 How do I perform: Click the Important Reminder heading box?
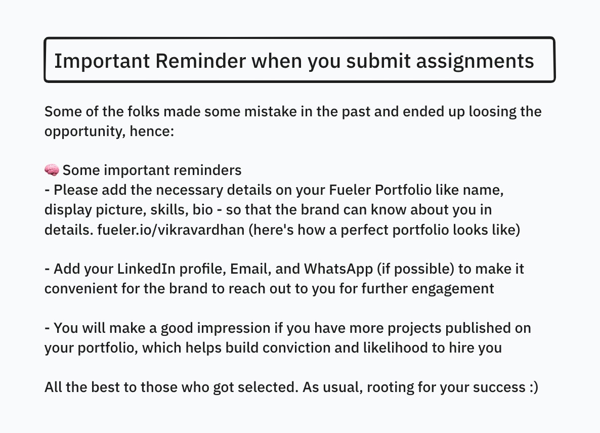[299, 60]
